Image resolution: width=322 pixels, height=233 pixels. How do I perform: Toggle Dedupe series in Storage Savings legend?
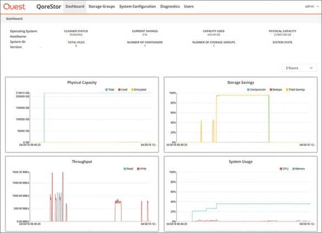[x=276, y=90]
